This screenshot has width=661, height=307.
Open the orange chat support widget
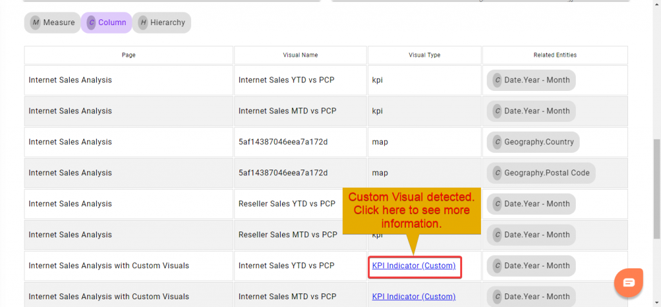[x=629, y=282]
